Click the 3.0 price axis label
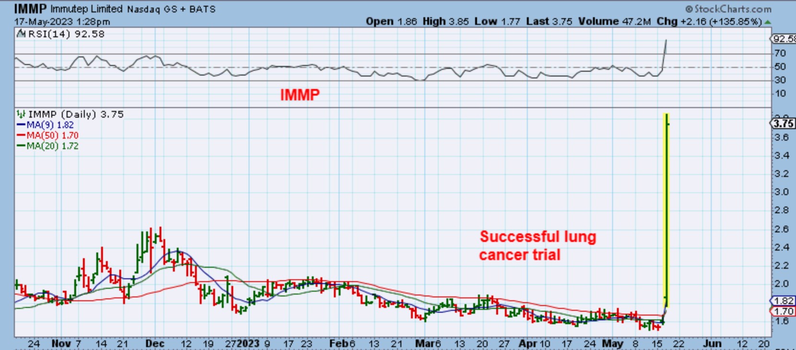 coord(782,192)
